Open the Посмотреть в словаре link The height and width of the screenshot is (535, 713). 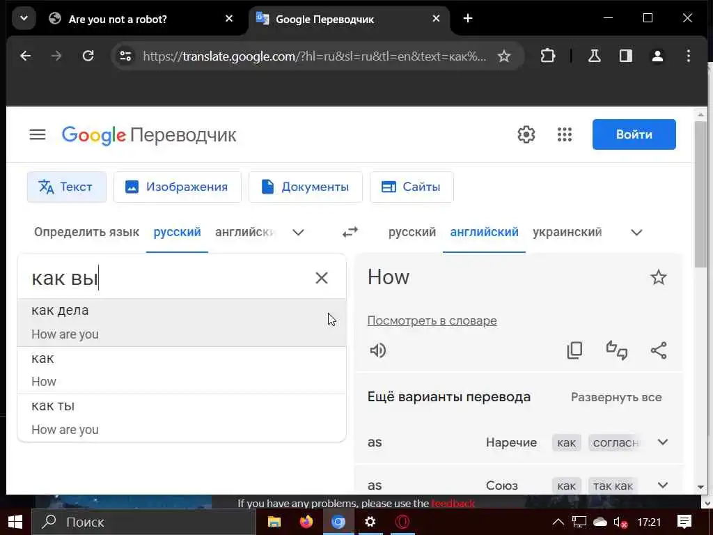point(432,320)
